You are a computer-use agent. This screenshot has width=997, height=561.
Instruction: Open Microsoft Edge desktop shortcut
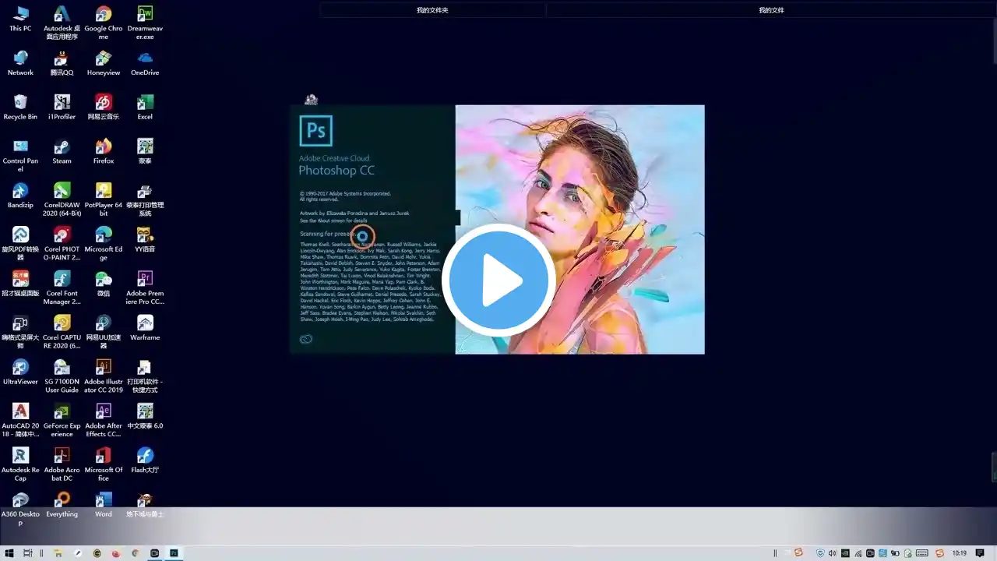tap(104, 244)
